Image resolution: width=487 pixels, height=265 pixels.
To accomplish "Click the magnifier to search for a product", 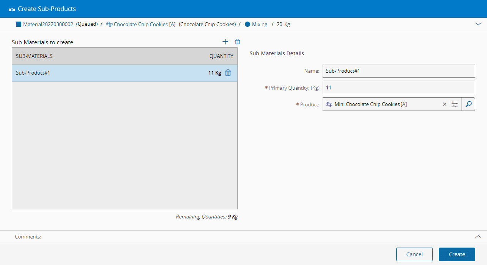I will 468,104.
